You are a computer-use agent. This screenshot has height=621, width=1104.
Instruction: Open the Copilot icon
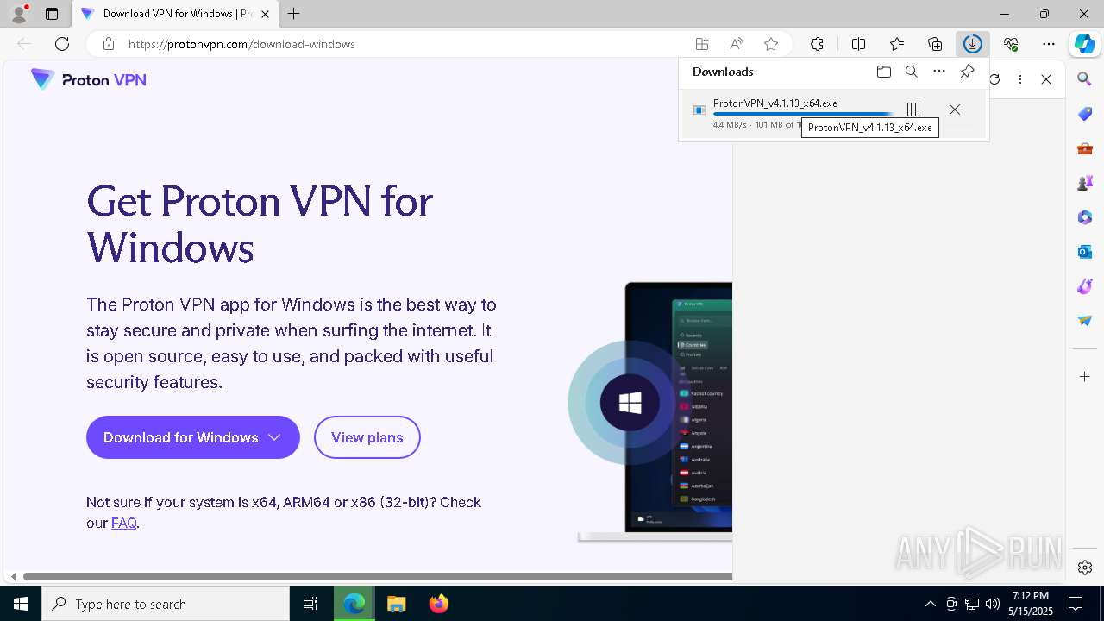pos(1085,44)
